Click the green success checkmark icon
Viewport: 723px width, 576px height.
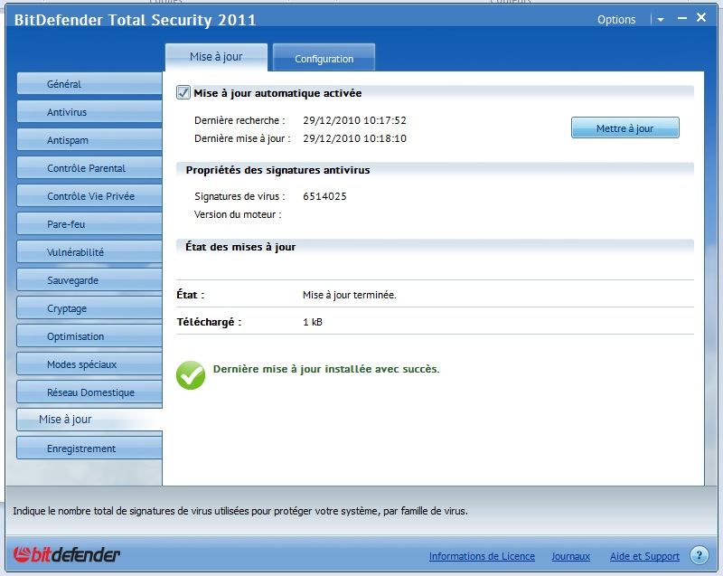191,375
